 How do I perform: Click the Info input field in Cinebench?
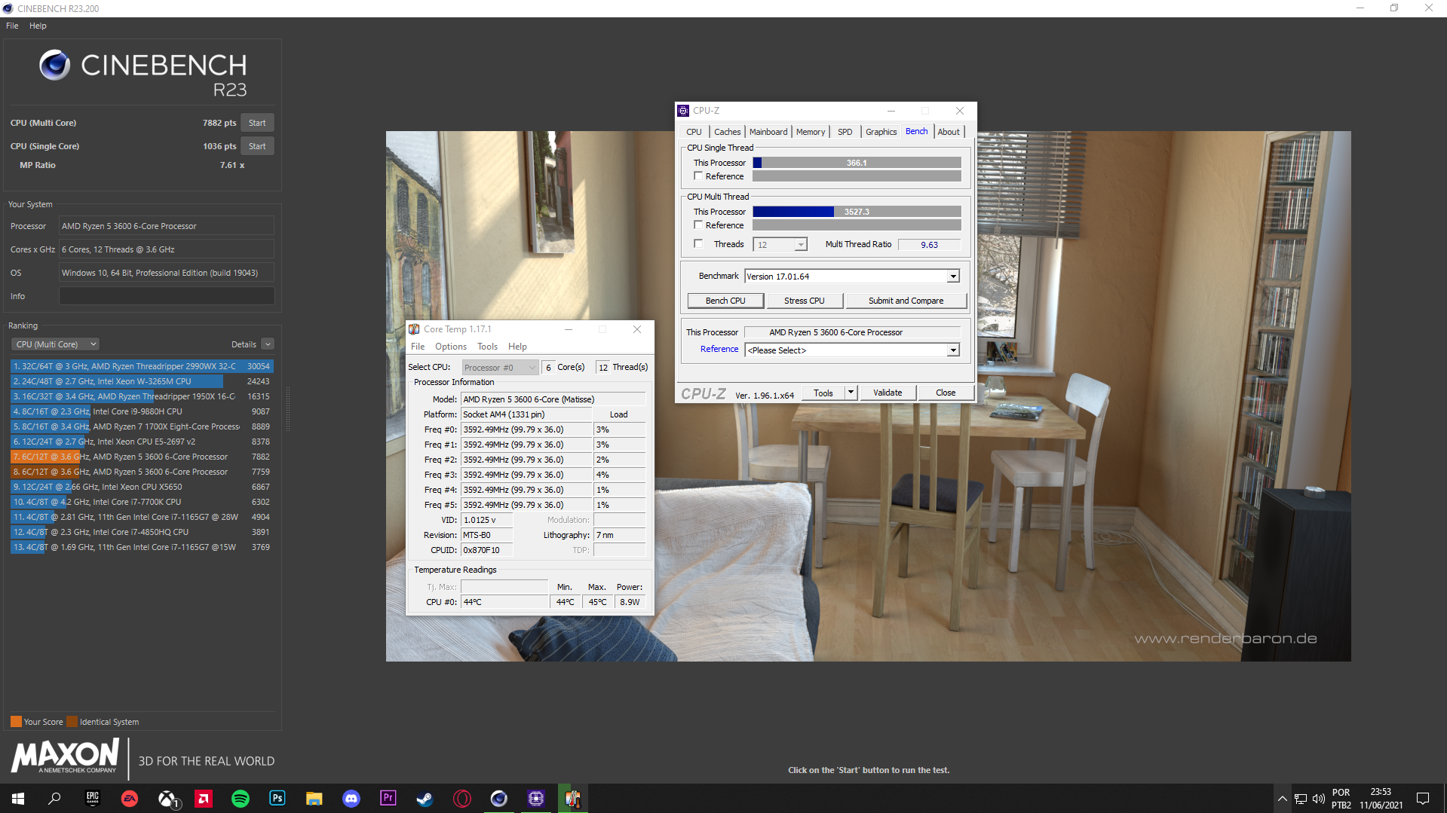[167, 296]
